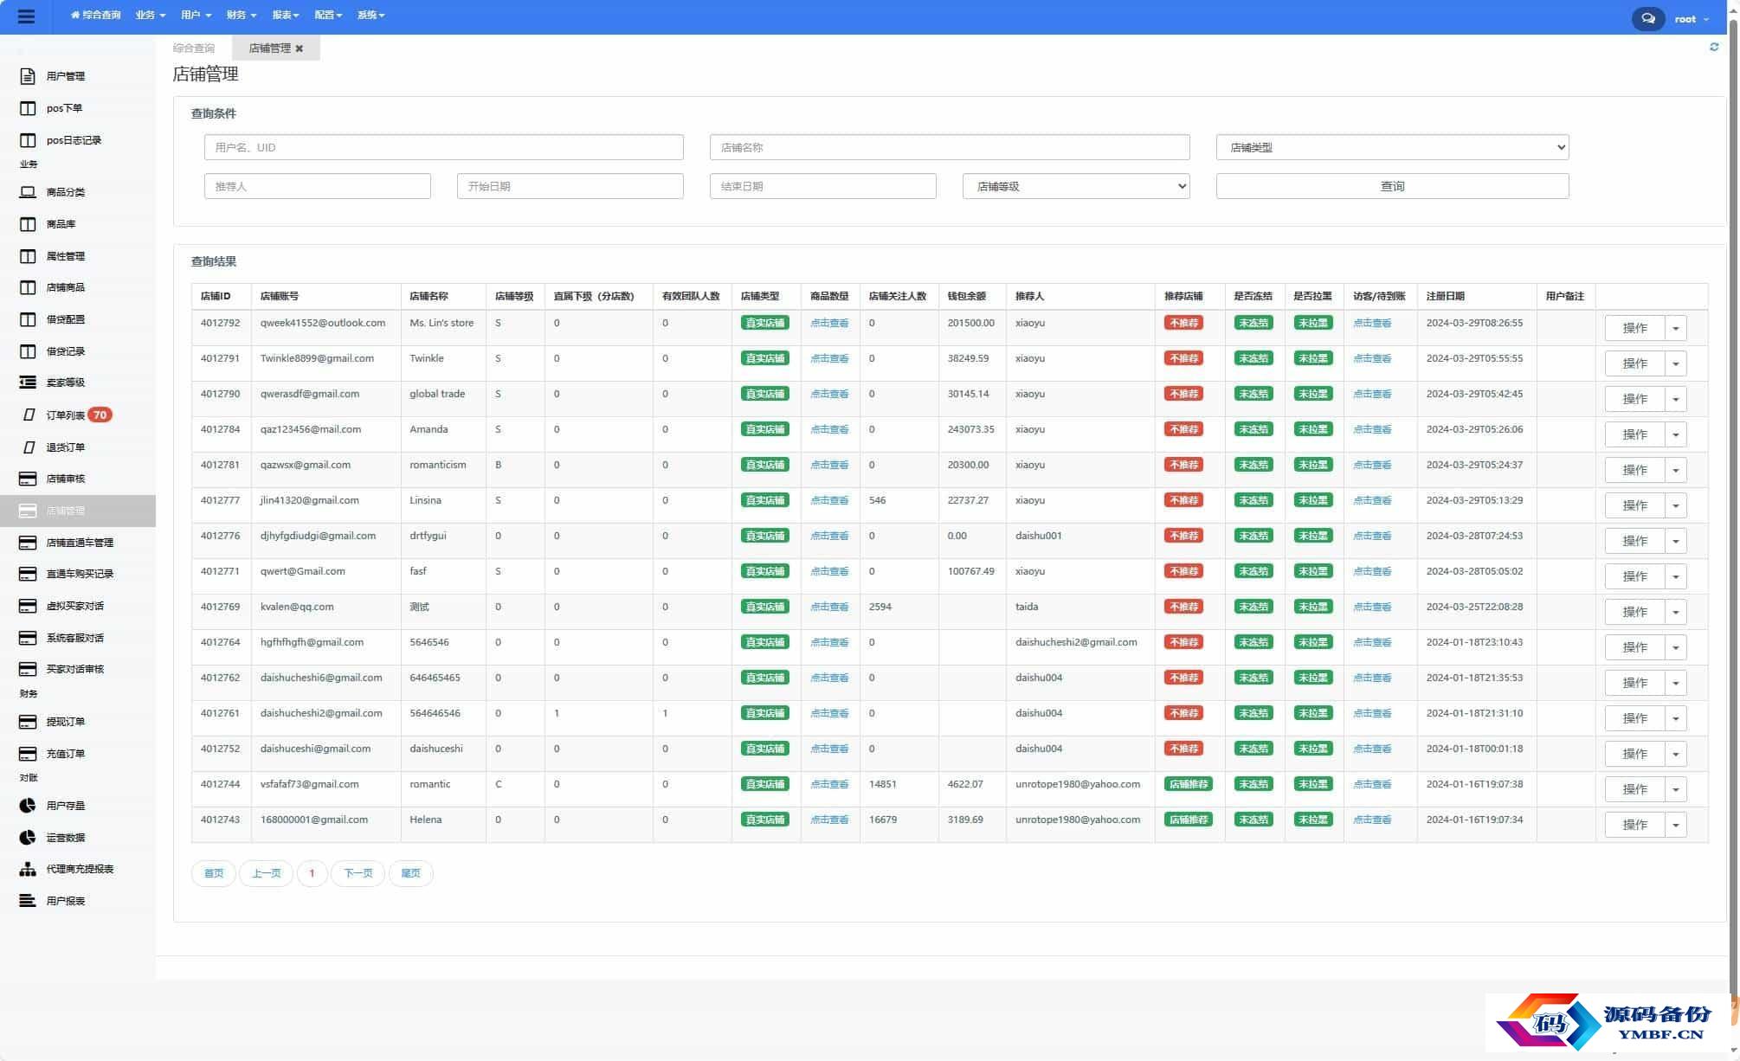This screenshot has height=1061, width=1740.
Task: Click the 提现订单 card icon
Action: 28,722
